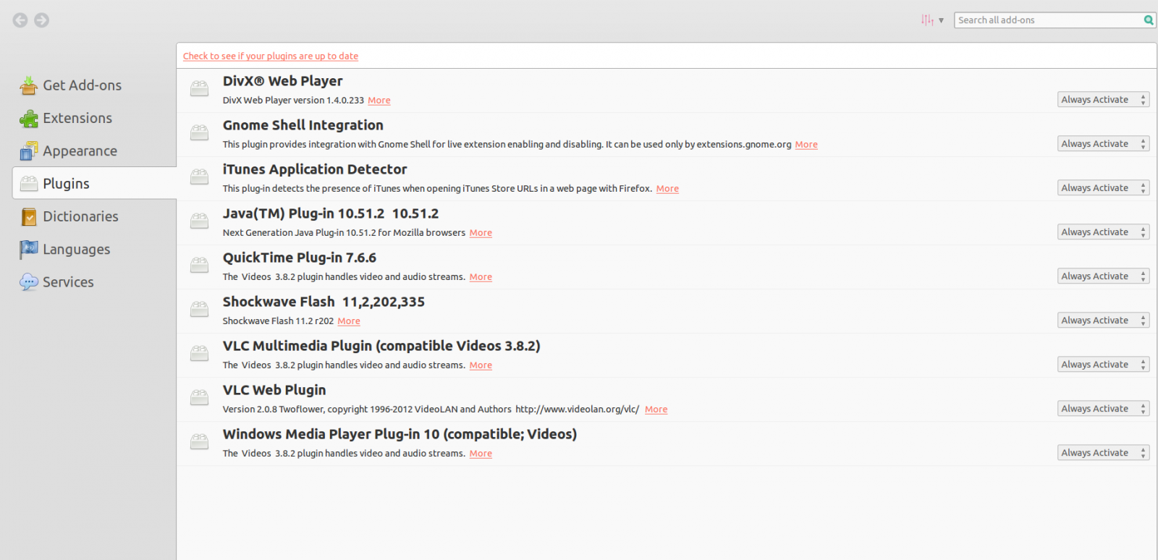Select the iTunes Application Detector title
Viewport: 1158px width, 560px height.
(x=315, y=169)
